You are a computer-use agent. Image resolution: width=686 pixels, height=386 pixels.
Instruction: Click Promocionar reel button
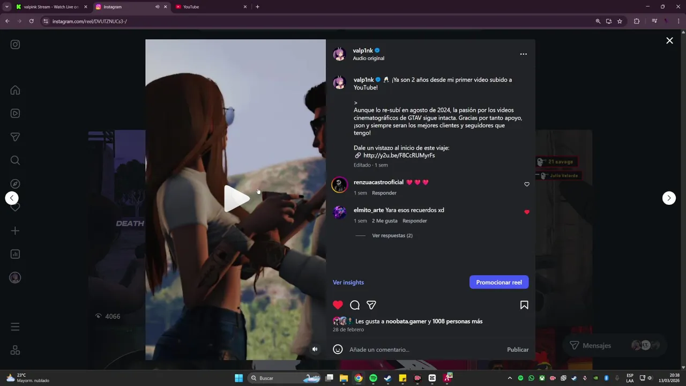[499, 282]
